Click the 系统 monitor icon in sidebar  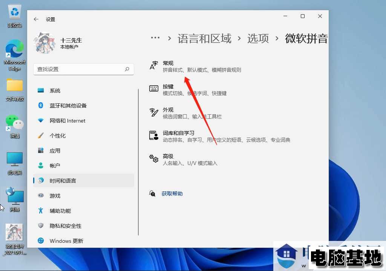41,90
